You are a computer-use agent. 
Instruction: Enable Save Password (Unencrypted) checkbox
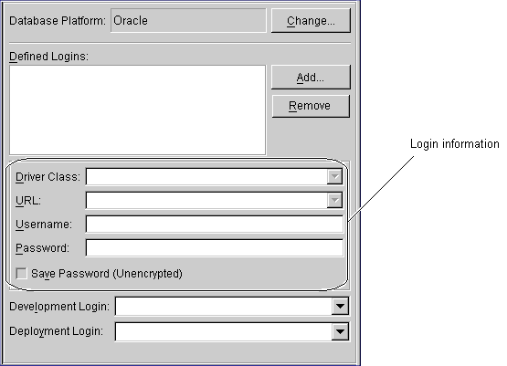click(x=22, y=274)
